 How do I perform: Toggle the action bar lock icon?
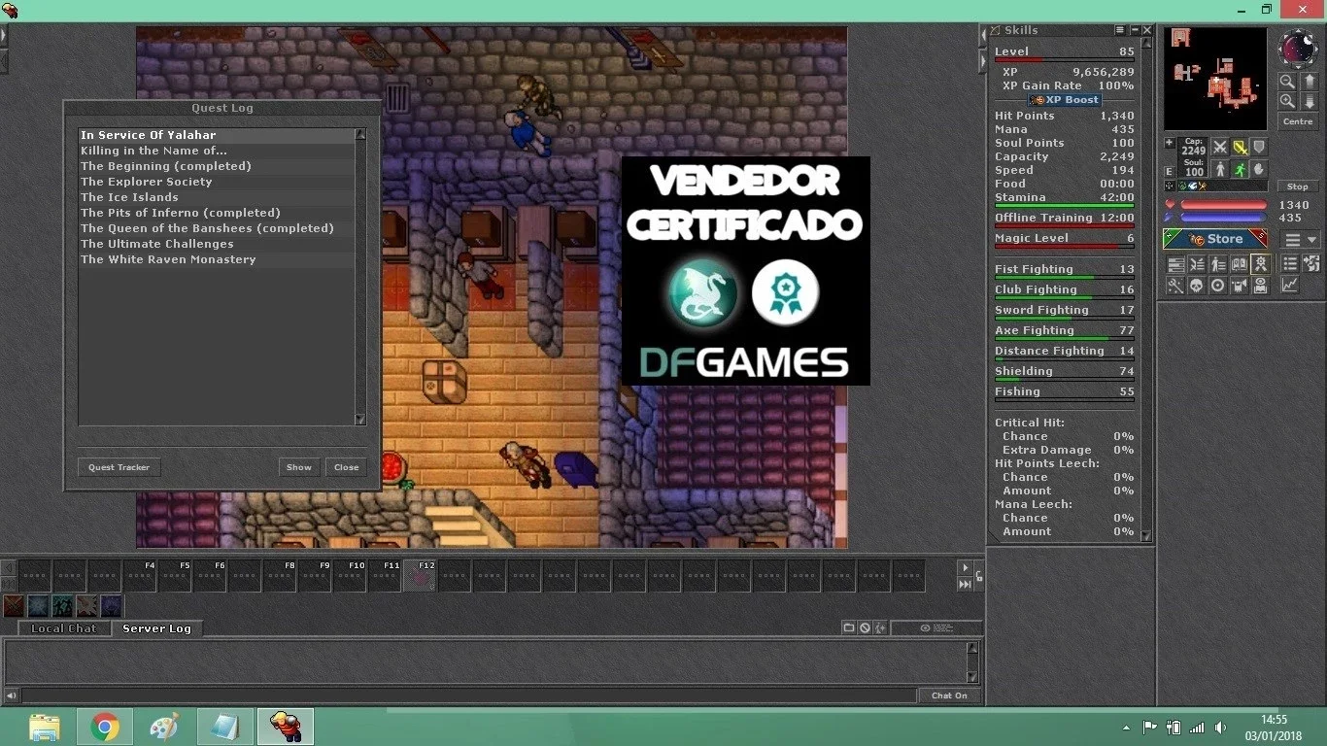click(978, 577)
